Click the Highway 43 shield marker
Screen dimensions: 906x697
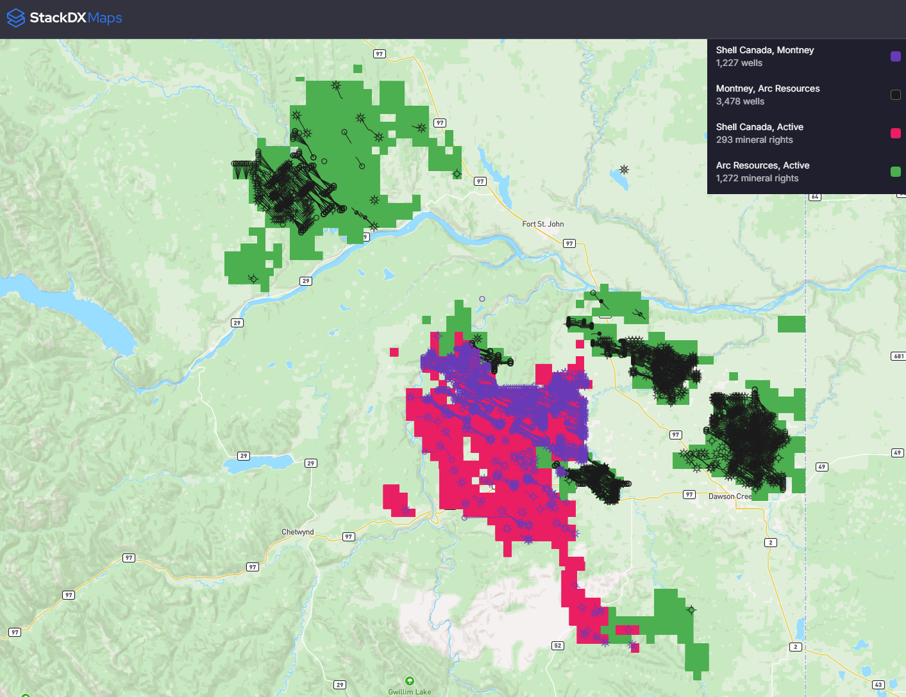[878, 685]
